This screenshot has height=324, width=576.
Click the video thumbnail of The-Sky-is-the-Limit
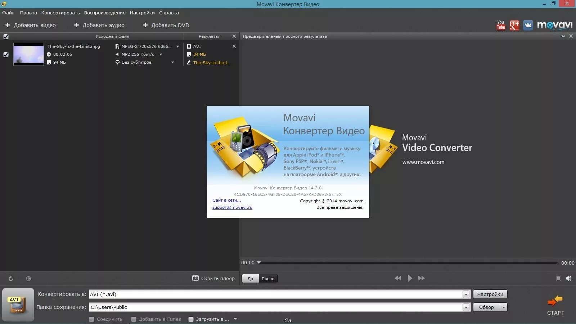[x=28, y=54]
